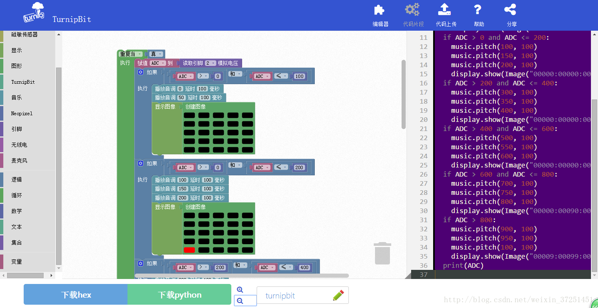Viewport: 598px width, 308px height.
Task: Open the 重复当 loop mode dropdown
Action: point(131,54)
